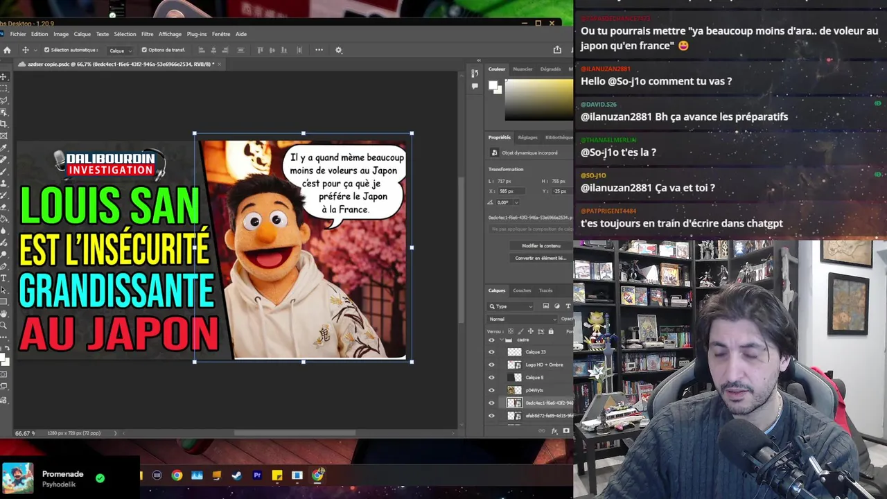Click the share icon at top right

(x=557, y=50)
